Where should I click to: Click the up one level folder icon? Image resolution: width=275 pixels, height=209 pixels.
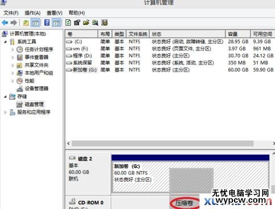26,23
